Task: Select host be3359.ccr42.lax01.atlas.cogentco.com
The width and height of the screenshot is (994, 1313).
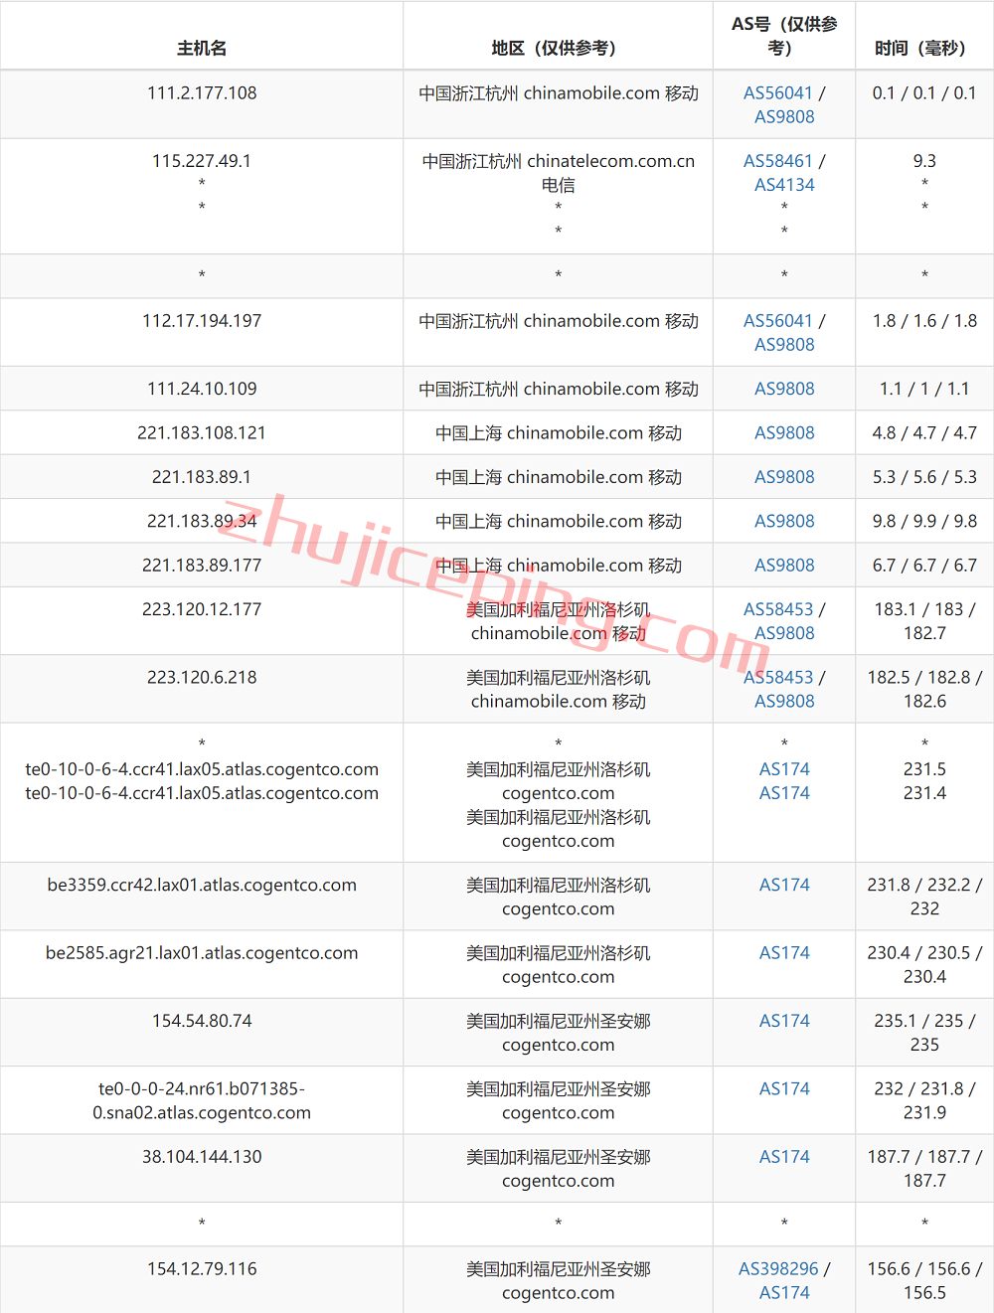Action: coord(202,885)
